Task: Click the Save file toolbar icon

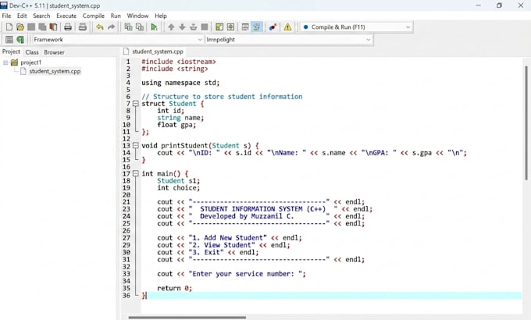Action: coord(31,27)
